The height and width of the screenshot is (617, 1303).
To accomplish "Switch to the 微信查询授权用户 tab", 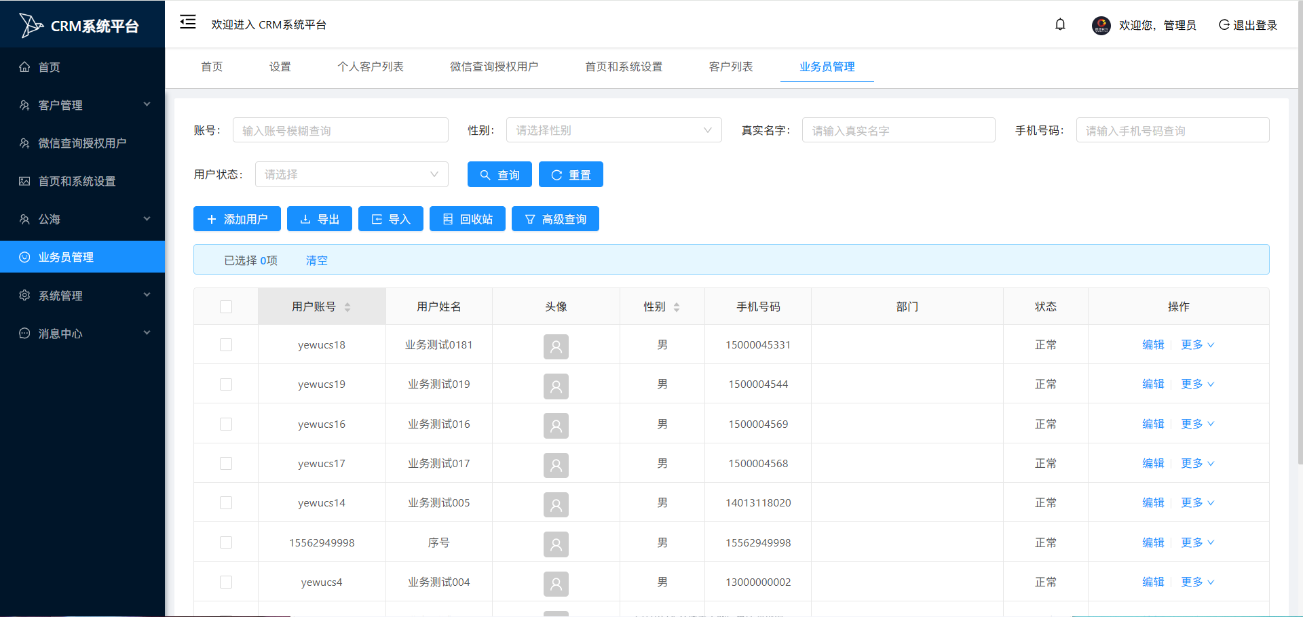I will tap(494, 66).
